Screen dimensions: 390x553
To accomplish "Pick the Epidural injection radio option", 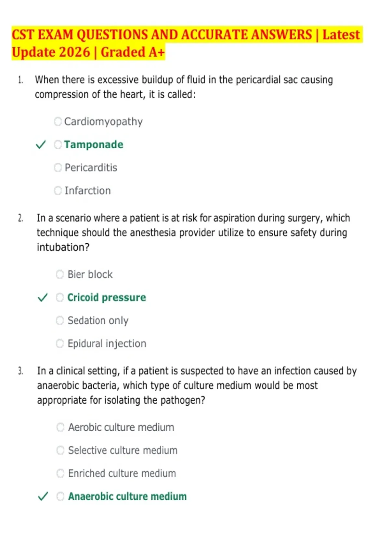I will pos(60,344).
